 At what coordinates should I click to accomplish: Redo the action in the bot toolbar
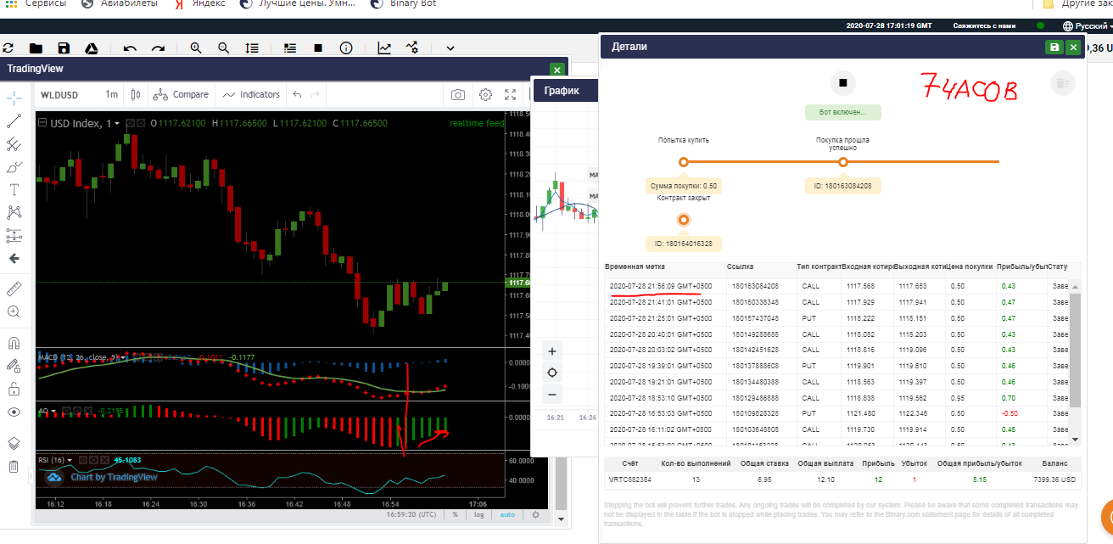coord(158,48)
